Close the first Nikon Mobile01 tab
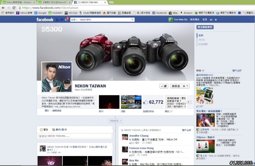This screenshot has height=166, width=255. coord(34,2)
